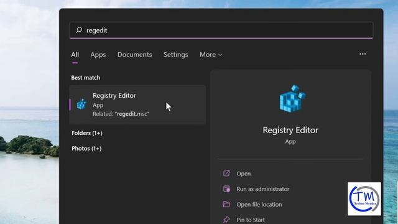Switch to the All tab

click(75, 55)
